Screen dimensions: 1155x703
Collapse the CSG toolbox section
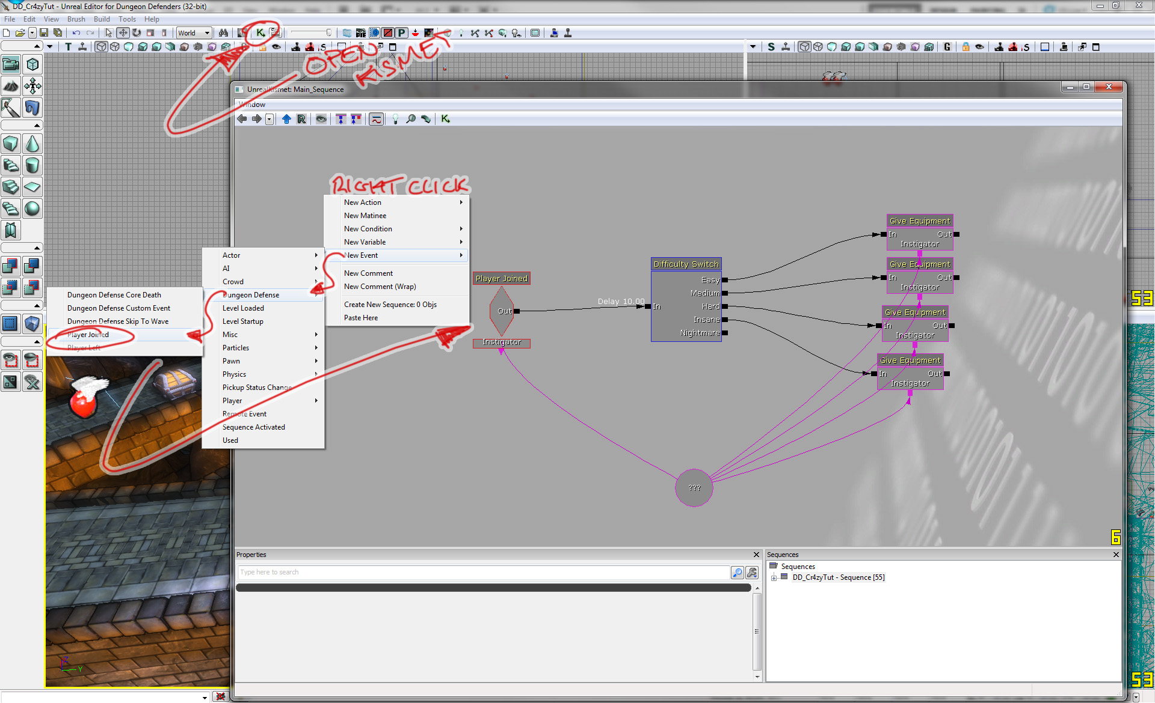point(22,248)
